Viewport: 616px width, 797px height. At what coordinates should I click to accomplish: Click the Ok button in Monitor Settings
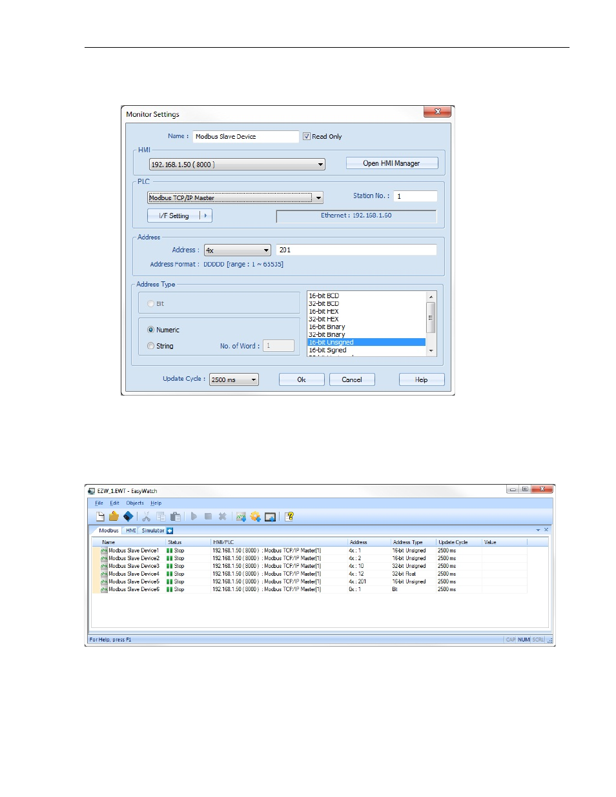click(x=302, y=379)
